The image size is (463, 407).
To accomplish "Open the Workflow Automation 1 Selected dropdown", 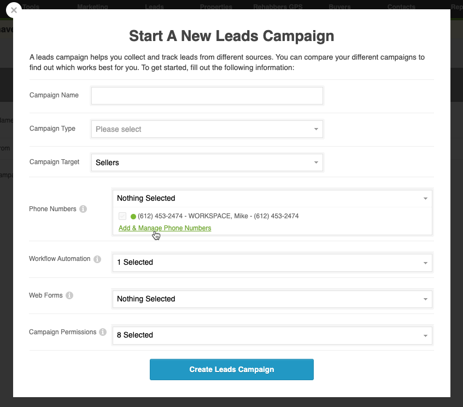I will [x=272, y=263].
